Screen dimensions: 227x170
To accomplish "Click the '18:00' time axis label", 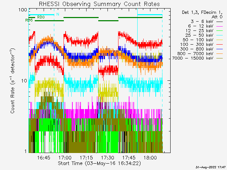I will [x=150, y=158].
